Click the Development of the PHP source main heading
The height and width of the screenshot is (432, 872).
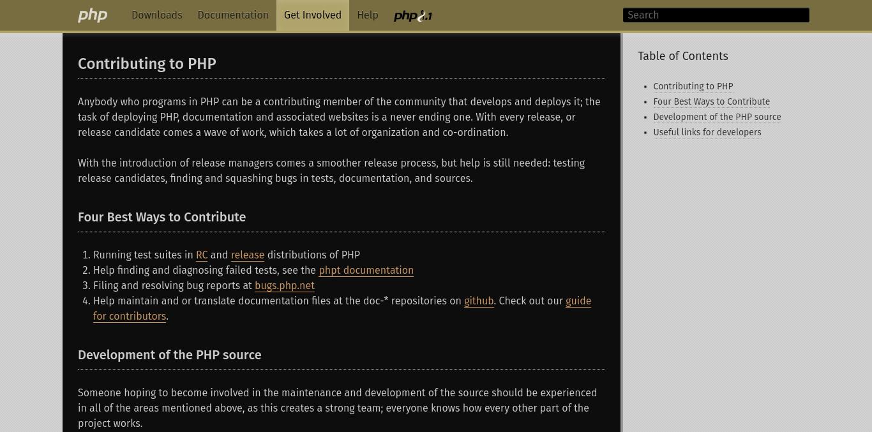click(169, 355)
